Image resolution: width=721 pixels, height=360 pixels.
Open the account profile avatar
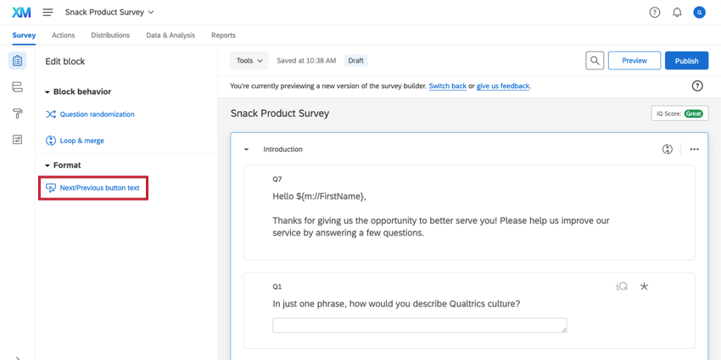[x=699, y=13]
